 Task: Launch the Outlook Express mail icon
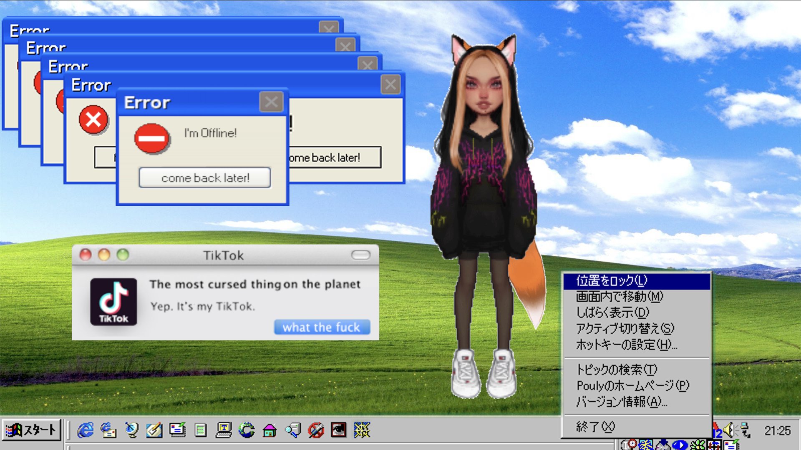[x=108, y=430]
